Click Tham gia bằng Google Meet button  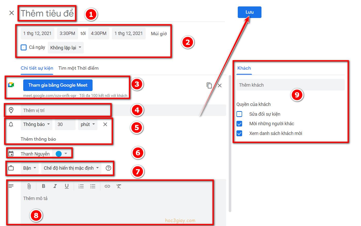(58, 85)
